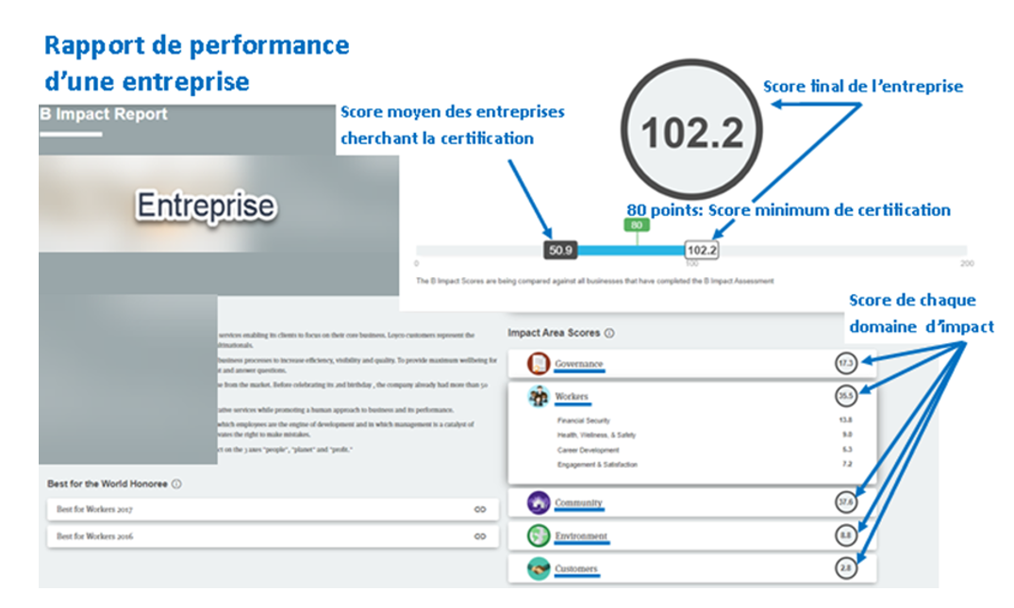Select the Best for Workers 2016 entry
1014x608 pixels.
tap(94, 536)
